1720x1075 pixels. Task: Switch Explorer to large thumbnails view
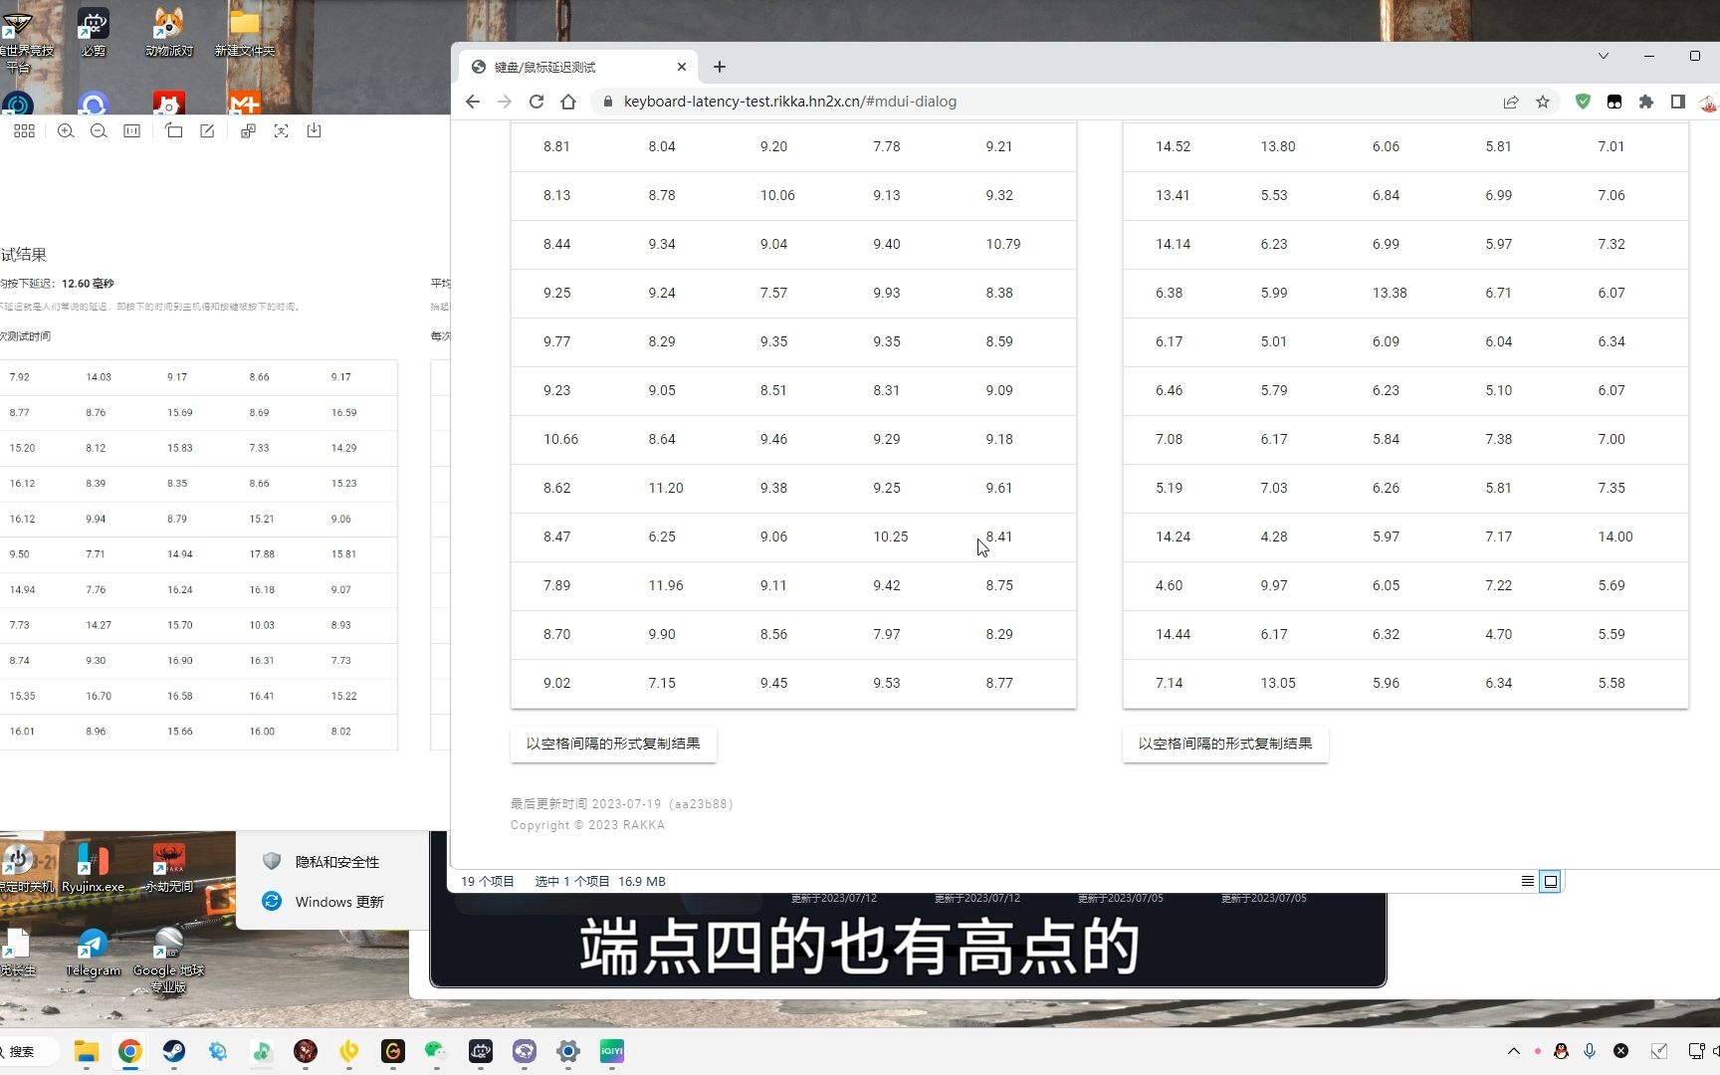[1550, 881]
